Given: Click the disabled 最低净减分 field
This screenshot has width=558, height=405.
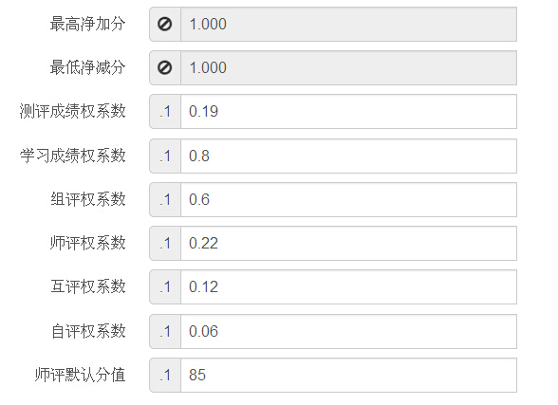Looking at the screenshot, I should [x=349, y=67].
